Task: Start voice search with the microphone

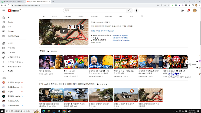Action: click(136, 11)
